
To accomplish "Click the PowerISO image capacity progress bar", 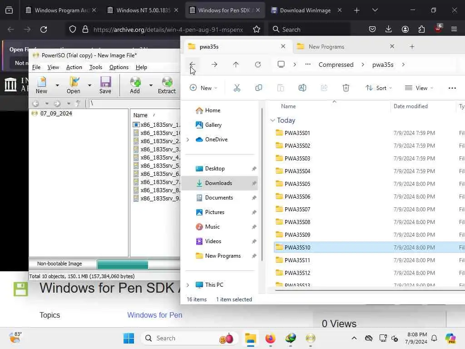I will point(139,264).
